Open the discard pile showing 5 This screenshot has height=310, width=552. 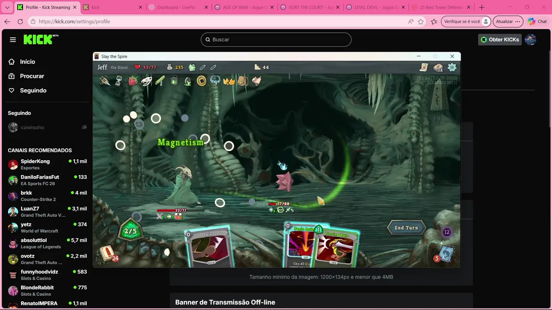click(x=445, y=254)
